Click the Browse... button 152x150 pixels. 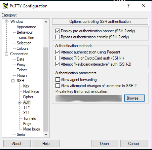tap(134, 98)
